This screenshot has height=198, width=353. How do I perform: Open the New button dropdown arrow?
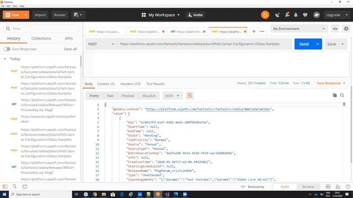coord(26,15)
